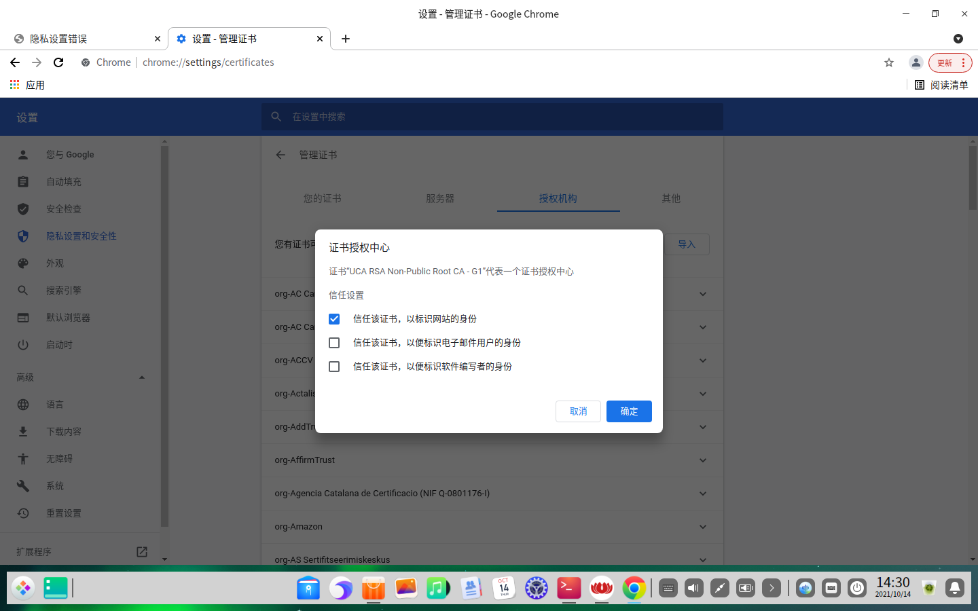This screenshot has width=978, height=611.
Task: Confirm with the 确定 button
Action: coord(629,411)
